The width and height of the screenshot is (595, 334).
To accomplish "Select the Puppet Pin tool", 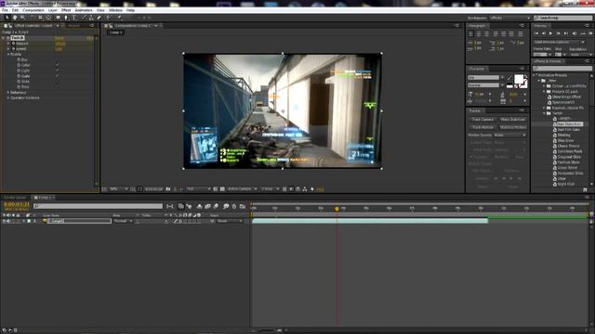I will click(x=119, y=18).
